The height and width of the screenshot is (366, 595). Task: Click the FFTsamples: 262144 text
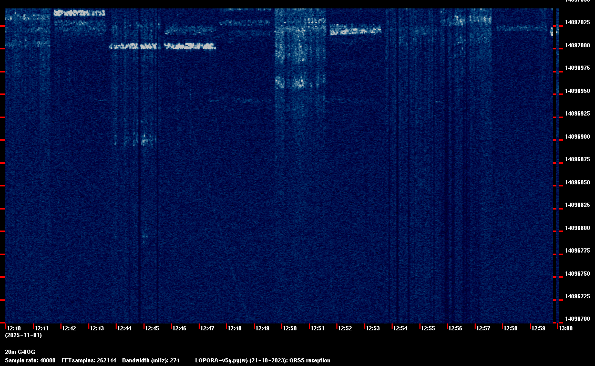click(x=89, y=360)
